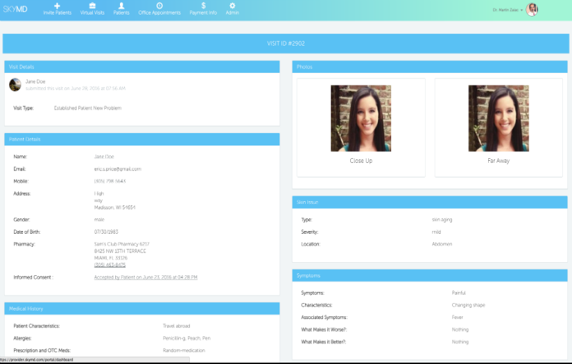This screenshot has width=572, height=364.
Task: Click the Symptoms panel header
Action: [x=430, y=275]
